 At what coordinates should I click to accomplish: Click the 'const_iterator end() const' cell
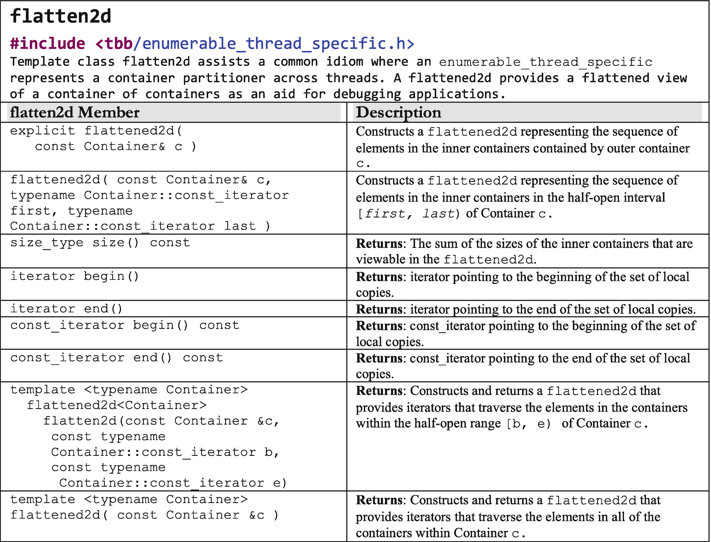174,366
